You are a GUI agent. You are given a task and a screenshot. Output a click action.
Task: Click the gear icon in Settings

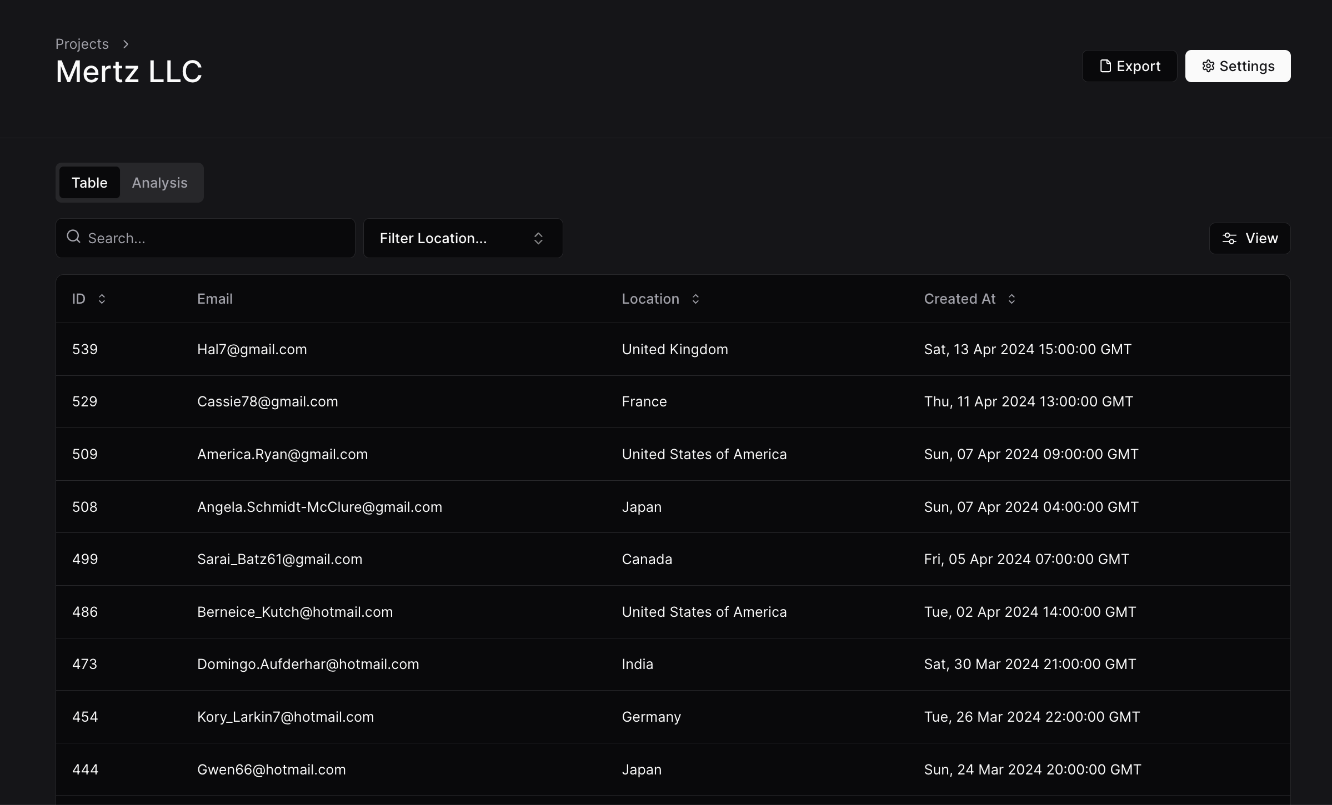[x=1208, y=66]
